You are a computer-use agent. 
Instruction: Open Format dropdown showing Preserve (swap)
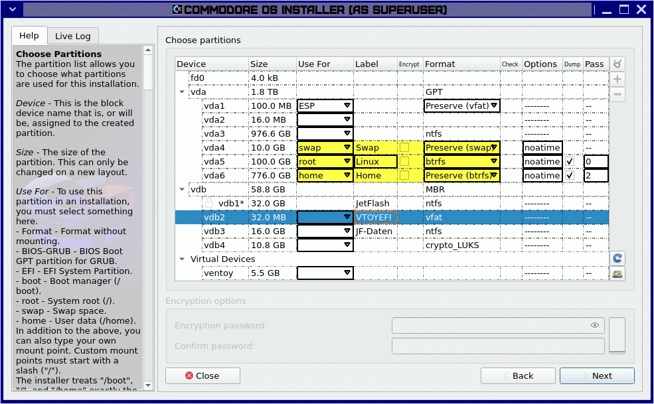[x=461, y=147]
